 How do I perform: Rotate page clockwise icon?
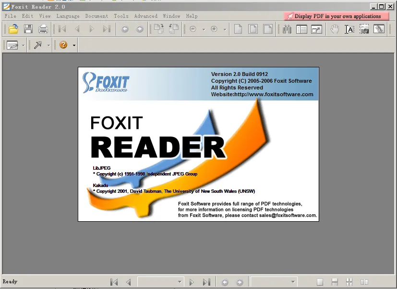click(159, 29)
